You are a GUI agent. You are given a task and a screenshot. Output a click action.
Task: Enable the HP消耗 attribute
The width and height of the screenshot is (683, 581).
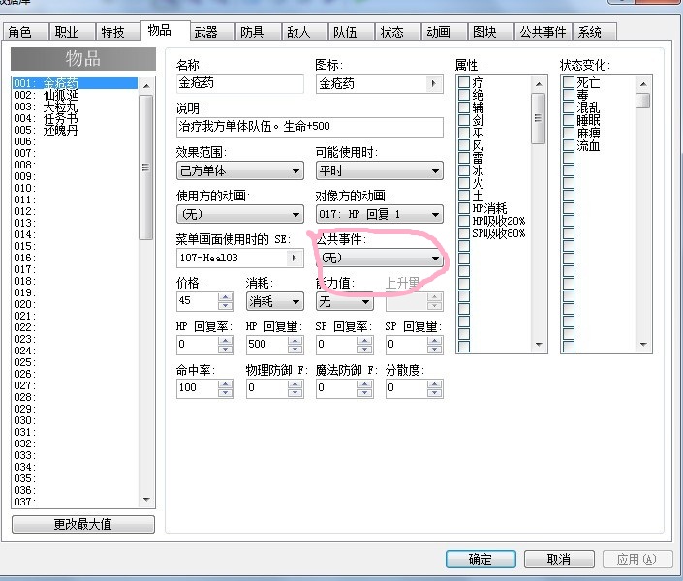point(464,208)
